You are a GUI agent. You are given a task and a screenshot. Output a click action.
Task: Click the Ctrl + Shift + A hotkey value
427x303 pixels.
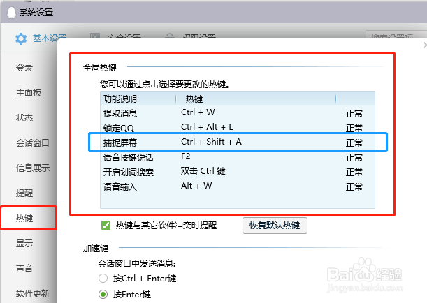(x=211, y=142)
